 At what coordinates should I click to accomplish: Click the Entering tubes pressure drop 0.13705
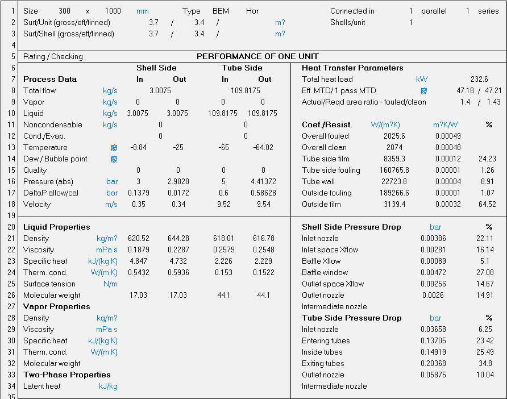433,341
